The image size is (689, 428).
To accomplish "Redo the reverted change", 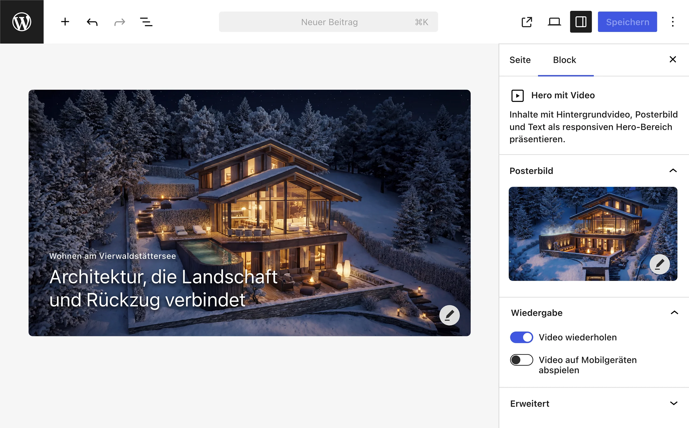I will (119, 22).
